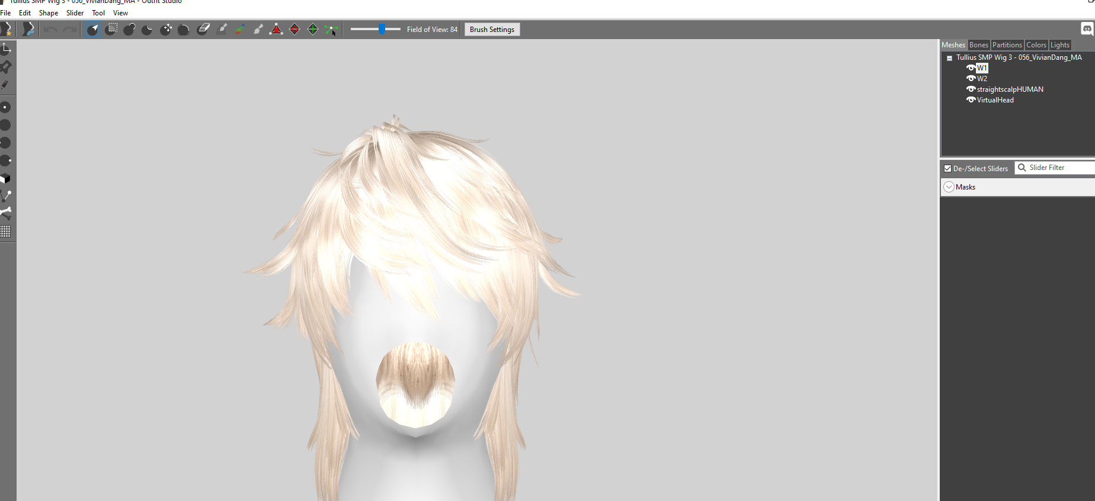Switch to the Partitions tab
Screen dimensions: 1095x501
[1007, 45]
